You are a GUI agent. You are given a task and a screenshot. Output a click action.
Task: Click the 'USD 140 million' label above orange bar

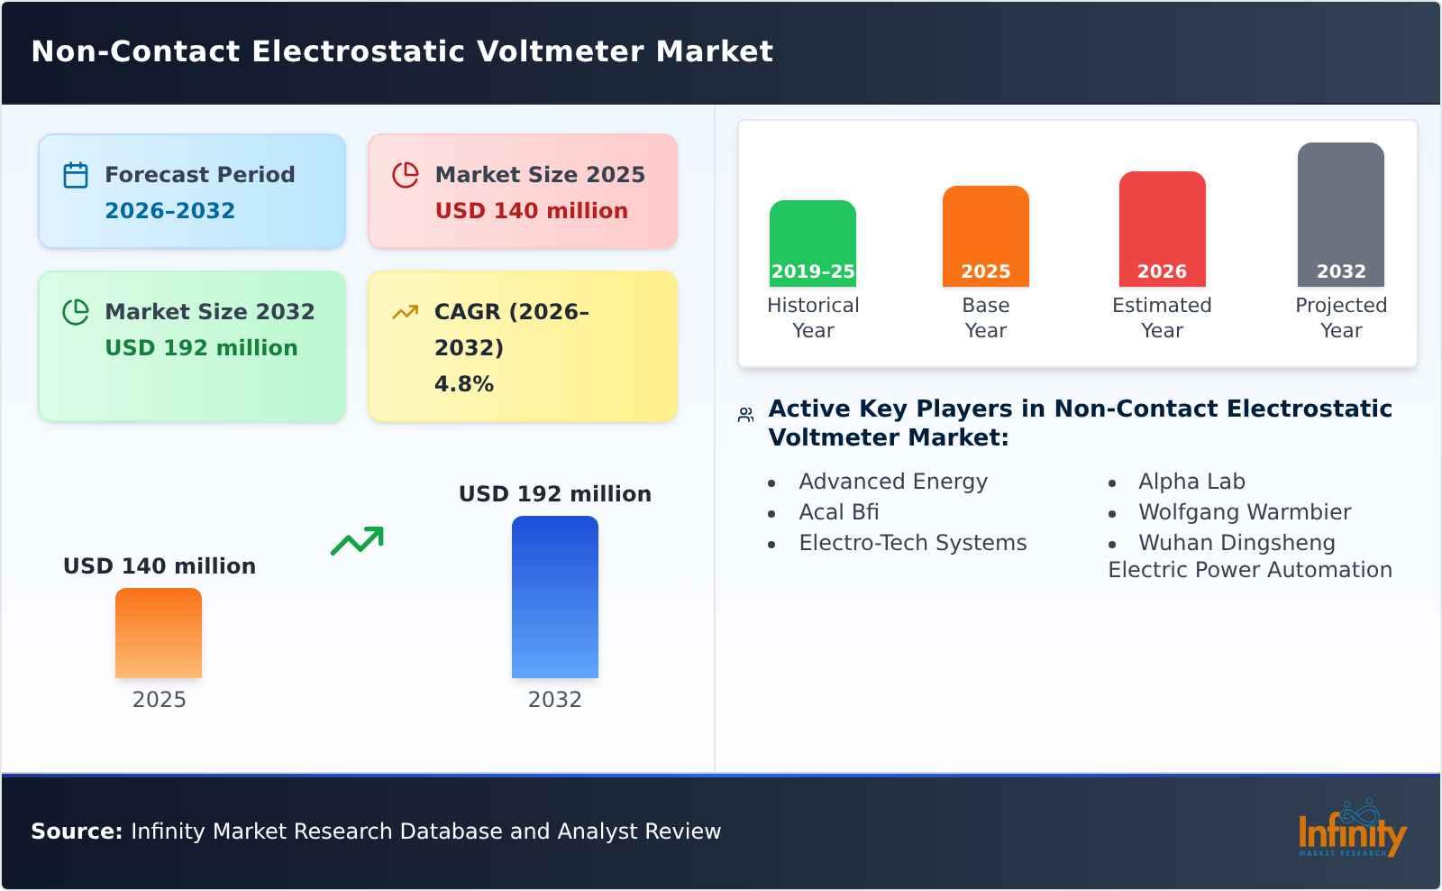160,566
